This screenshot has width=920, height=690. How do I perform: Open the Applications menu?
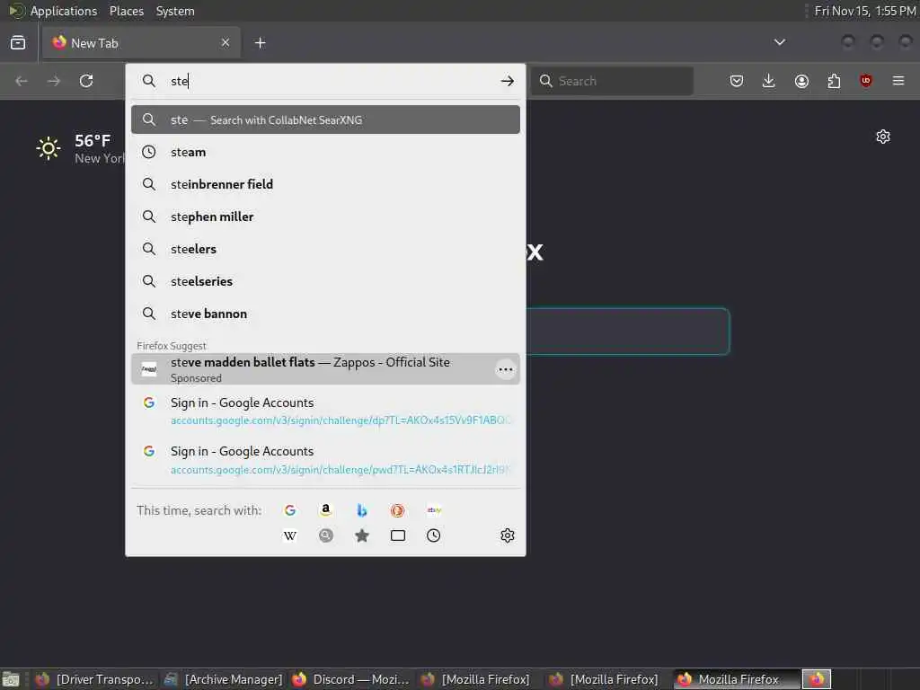point(64,11)
